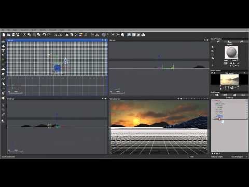
Task: Select the Plant tool below the Text tool
Action: coord(3,55)
